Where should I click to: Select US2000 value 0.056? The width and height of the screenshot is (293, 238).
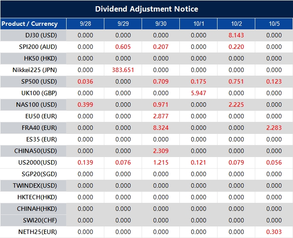274,162
